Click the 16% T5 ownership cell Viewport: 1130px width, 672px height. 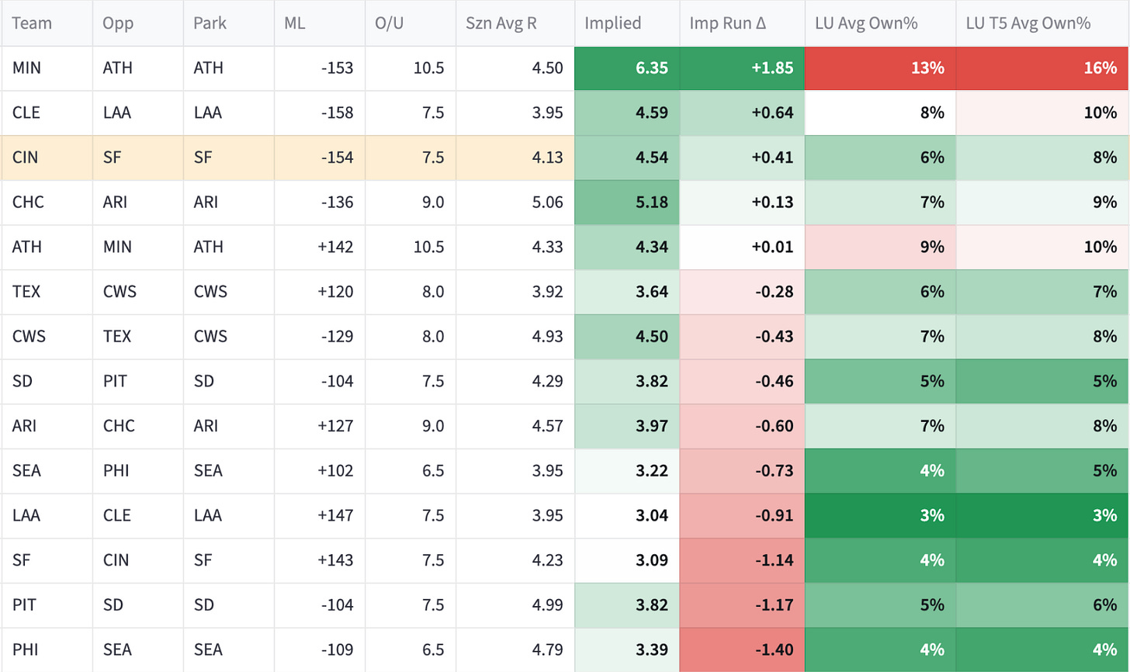point(1042,68)
